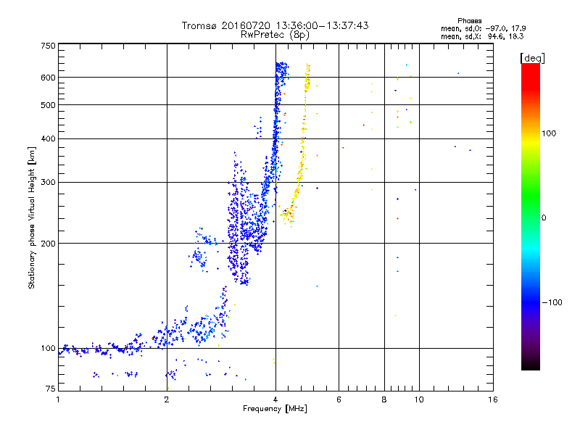This screenshot has height=435, width=580.
Task: Click the x-axis tick label '2'
Action: [167, 399]
